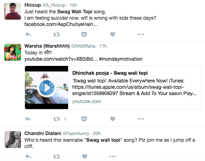Like Chandni Dialani's tweet

pos(85,156)
